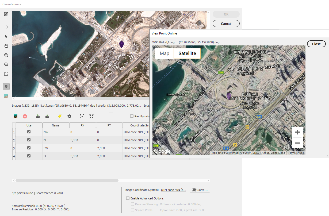Select row number 1 header
This screenshot has width=329, height=216.
(14, 132)
